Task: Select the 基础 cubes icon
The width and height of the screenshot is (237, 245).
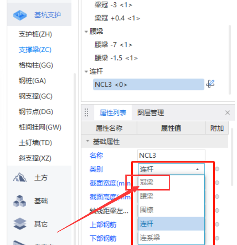Action: [x=20, y=201]
